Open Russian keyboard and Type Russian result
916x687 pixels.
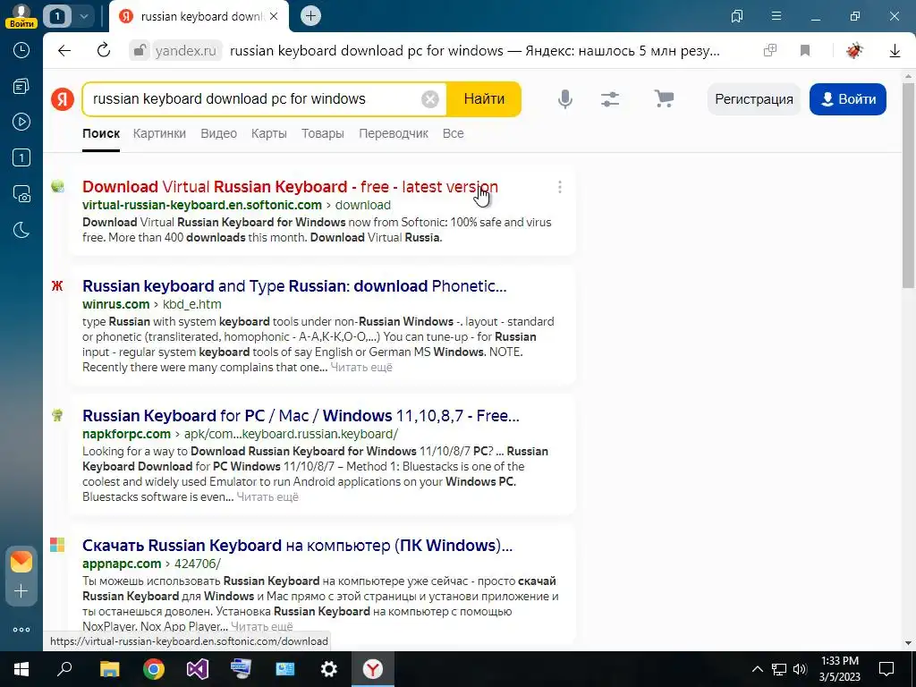point(294,285)
